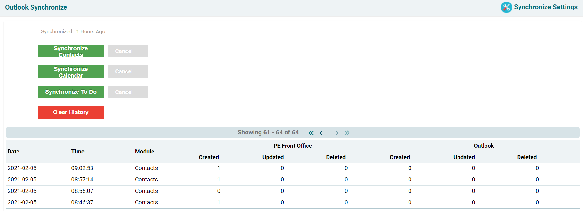This screenshot has width=583, height=211.
Task: Advance to the next page of results
Action: pyautogui.click(x=336, y=133)
